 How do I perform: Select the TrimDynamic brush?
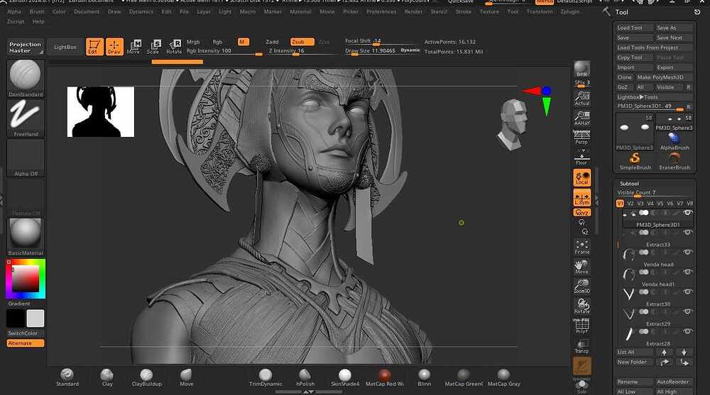(266, 377)
